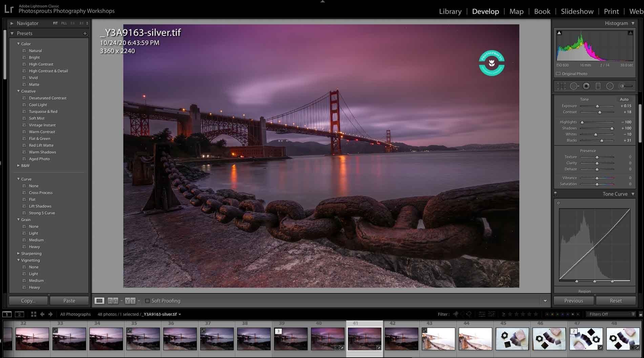Screen dimensions: 644x358
Task: Set Navigator zoom to FIT
Action: pos(55,23)
